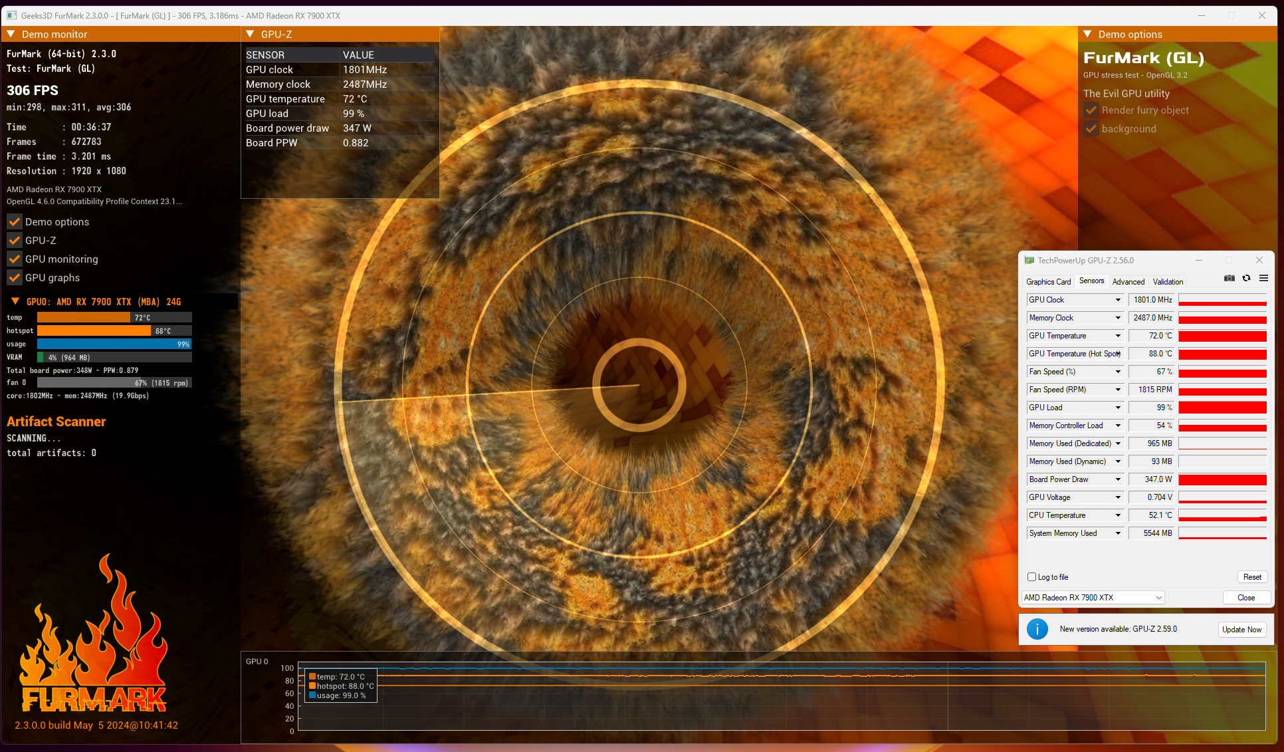
Task: Toggle the background render checkbox
Action: pyautogui.click(x=1091, y=129)
